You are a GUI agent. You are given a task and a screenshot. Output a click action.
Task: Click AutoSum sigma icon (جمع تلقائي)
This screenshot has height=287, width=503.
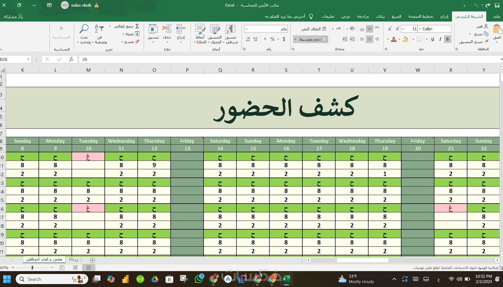tap(137, 26)
